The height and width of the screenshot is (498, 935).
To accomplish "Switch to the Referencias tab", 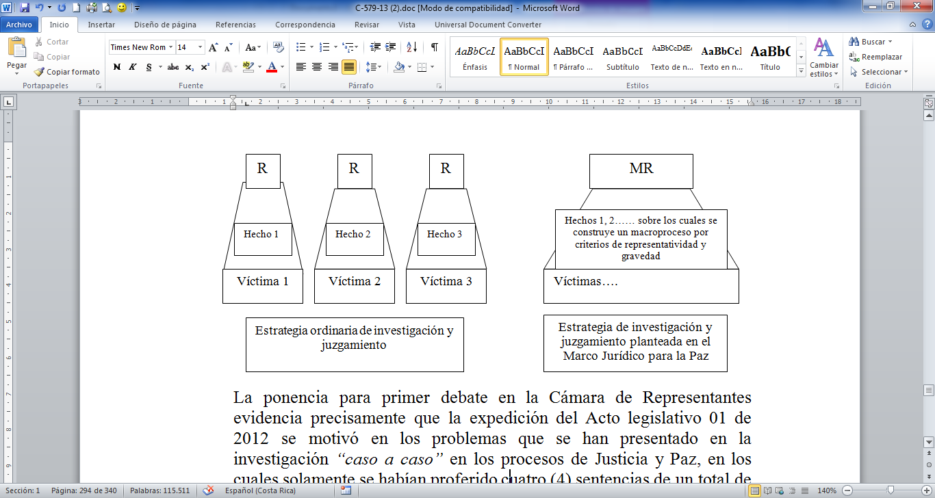I will tap(235, 25).
